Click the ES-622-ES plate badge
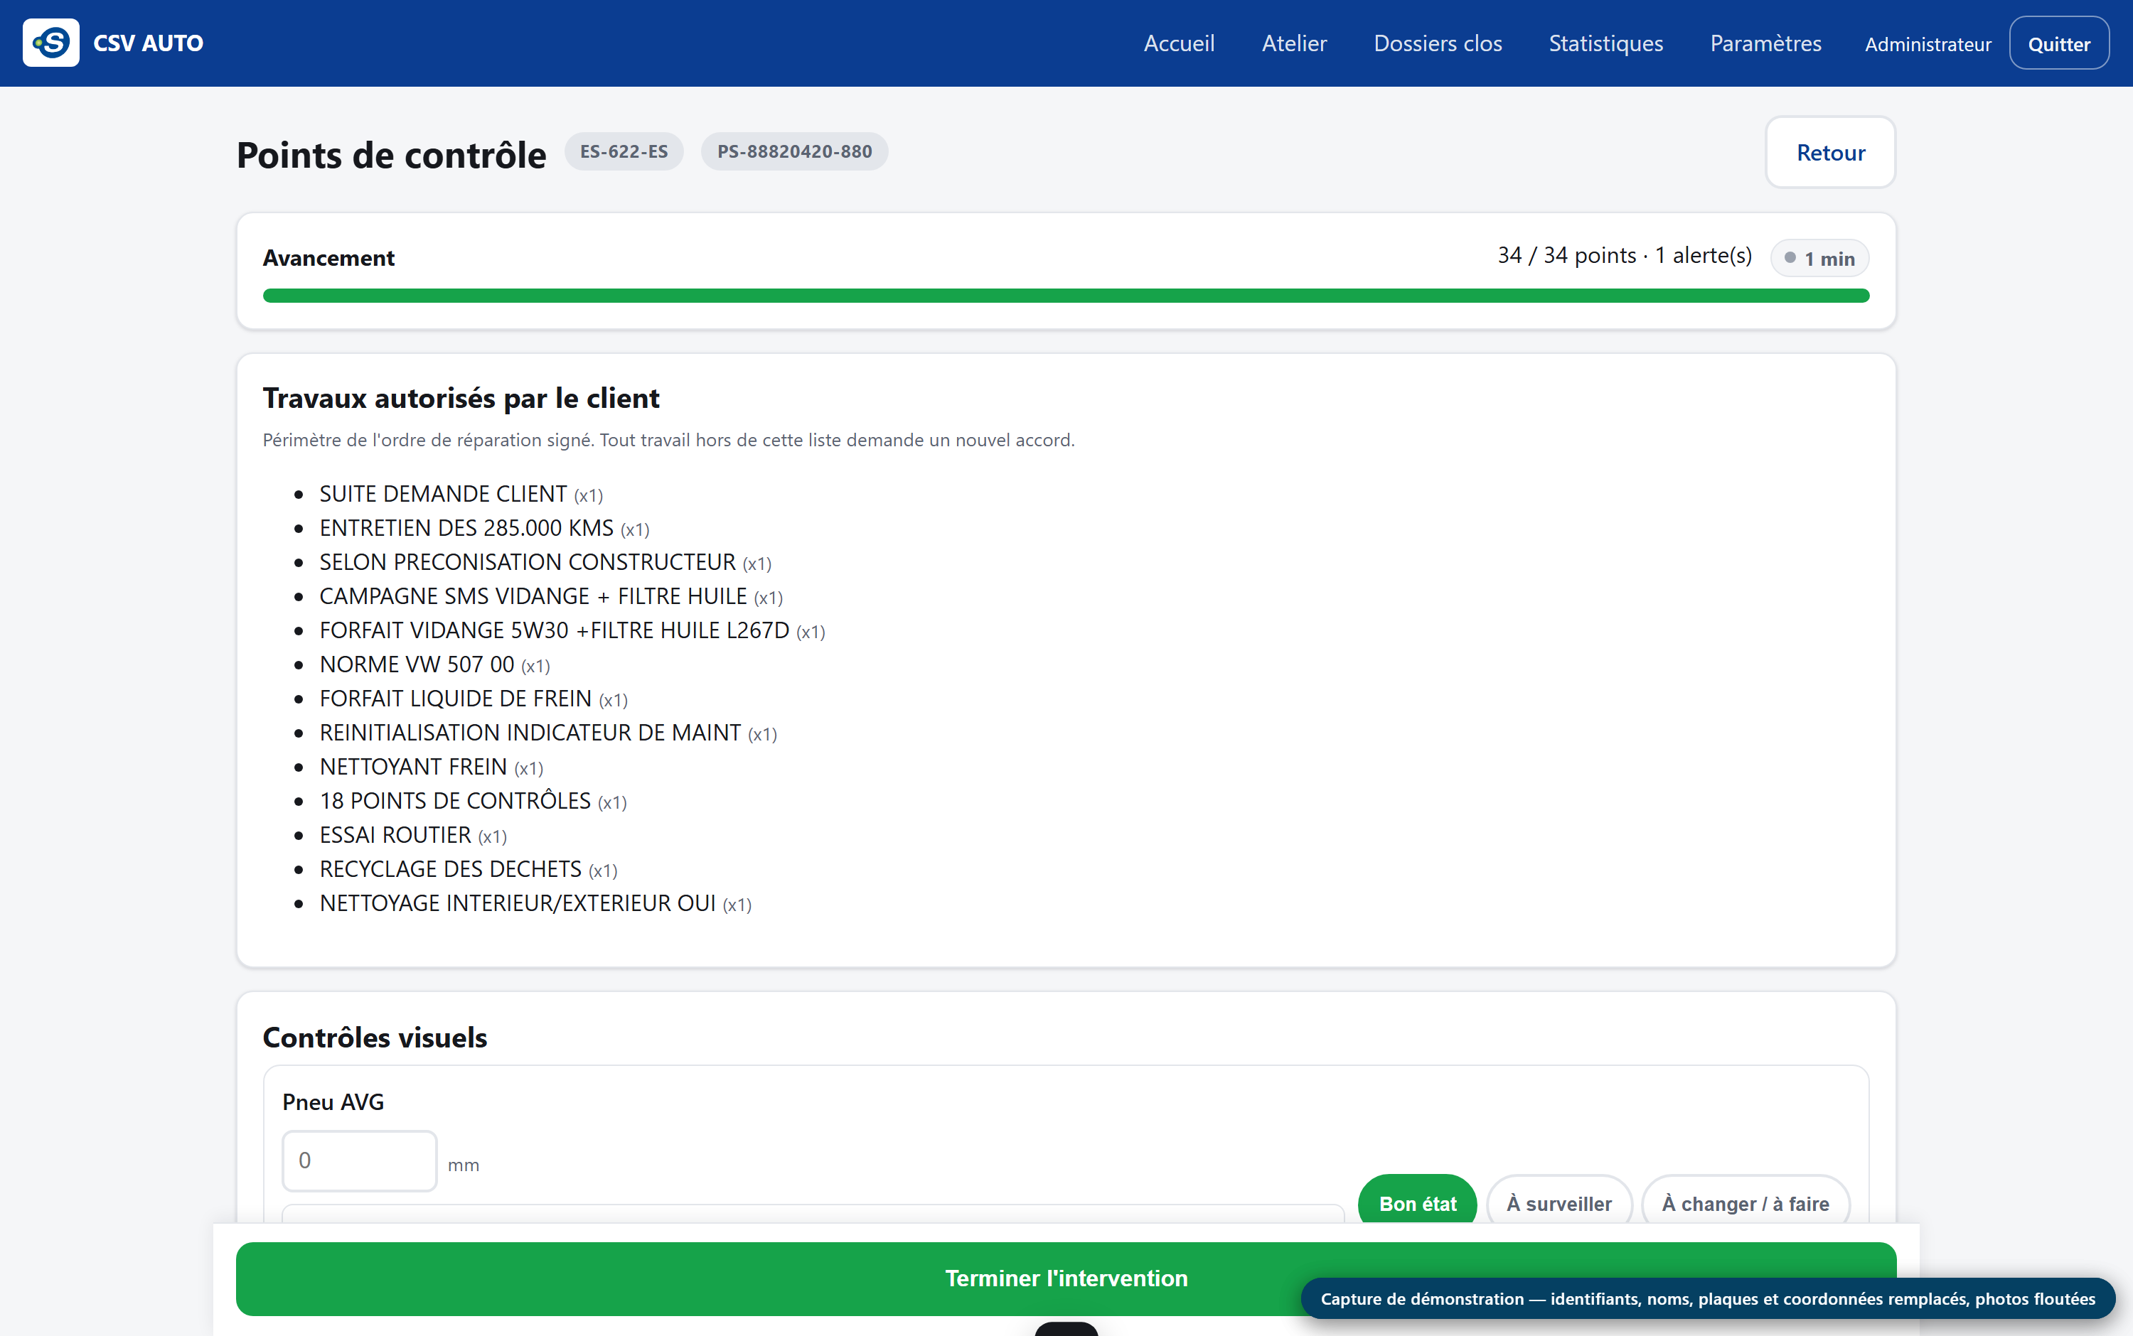 pos(624,151)
